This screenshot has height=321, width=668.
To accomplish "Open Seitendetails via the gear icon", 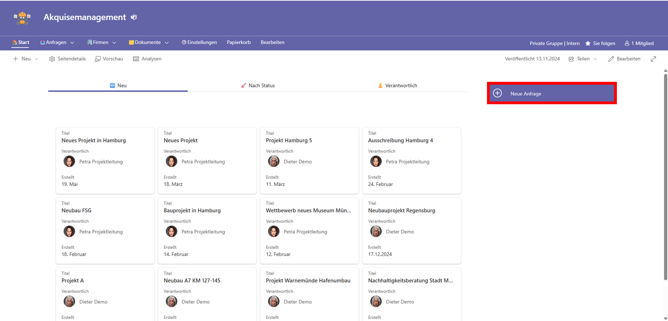I will click(52, 59).
